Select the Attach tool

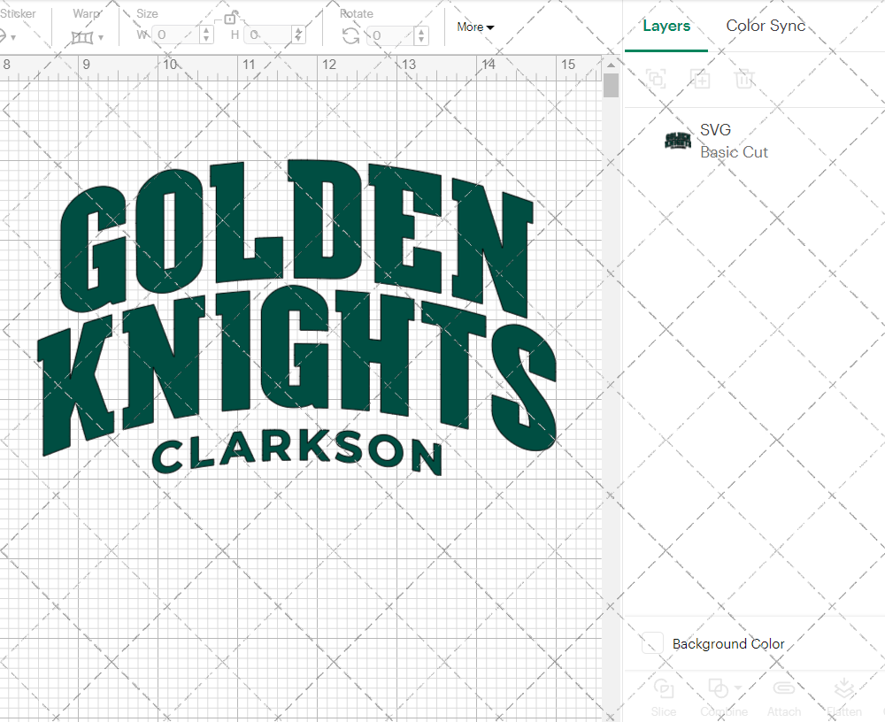click(784, 695)
